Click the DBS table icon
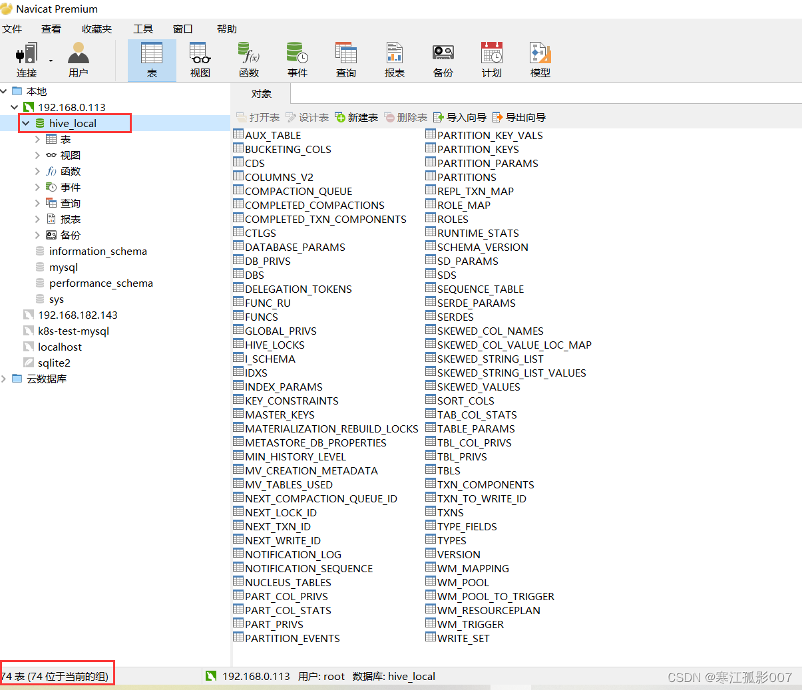The image size is (802, 690). point(238,274)
